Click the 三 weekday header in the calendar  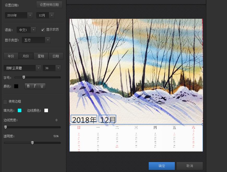tap(136, 128)
